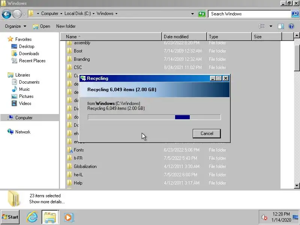Open dropdown arrow after Computer breadcrumb
The height and width of the screenshot is (225, 300).
[61, 13]
